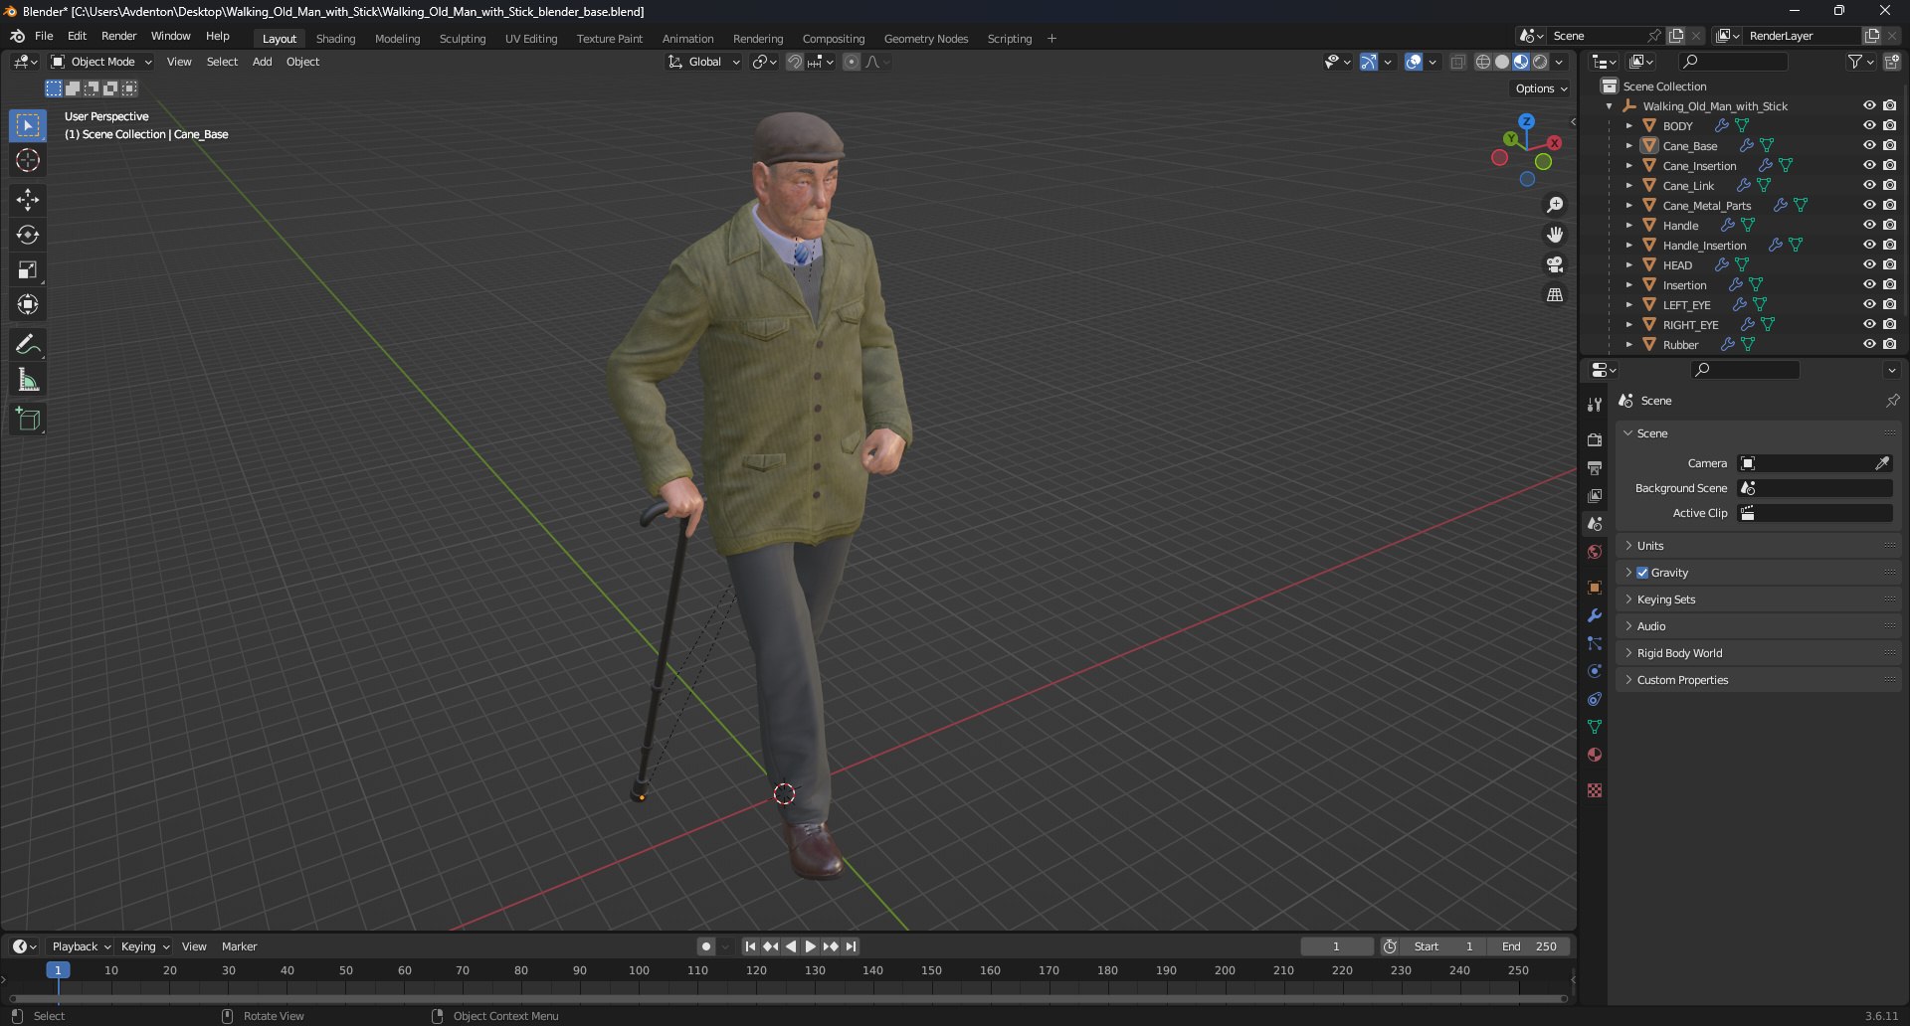Image resolution: width=1910 pixels, height=1026 pixels.
Task: Switch orthographic/perspective view grid icon
Action: coord(1555,294)
